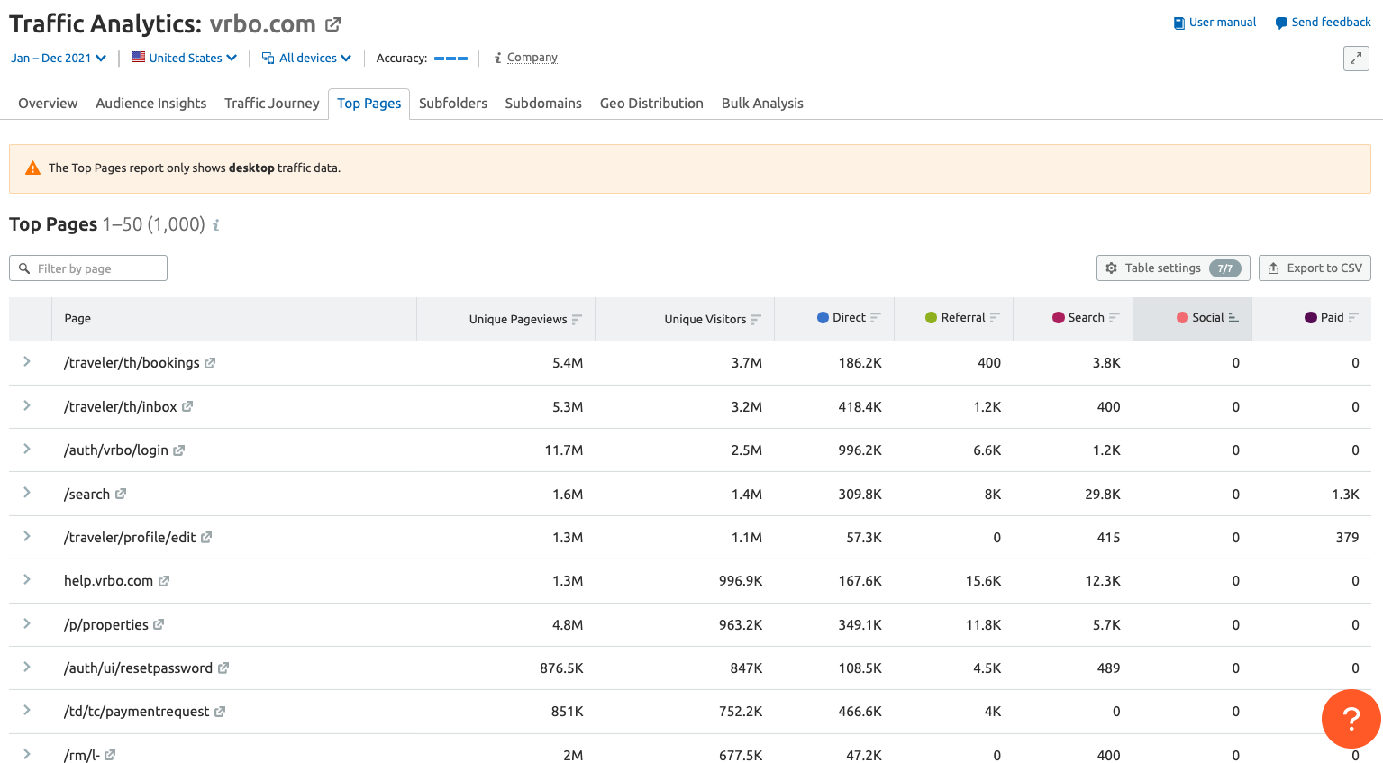Open external link icon for /rm/l-

(x=110, y=755)
